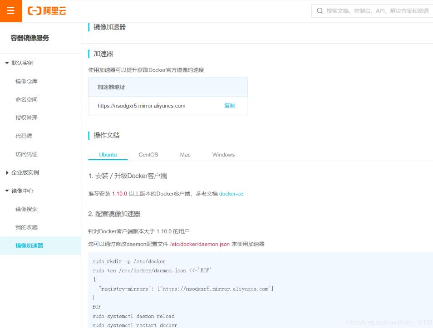Image resolution: width=433 pixels, height=328 pixels.
Task: Open the 授权管理 page
Action: pos(26,117)
